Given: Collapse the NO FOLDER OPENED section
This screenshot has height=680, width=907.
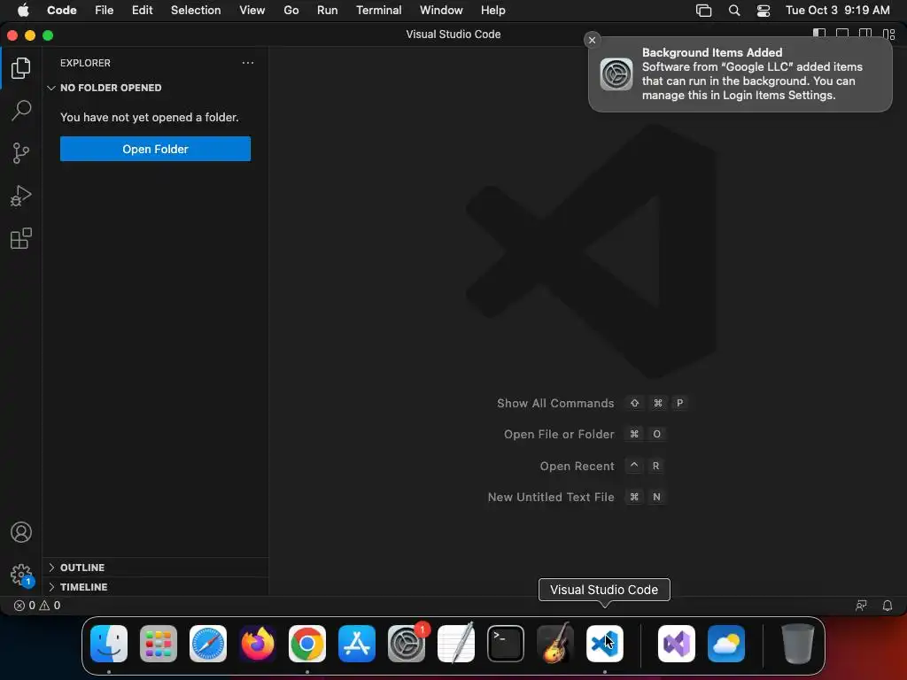Looking at the screenshot, I should [156, 88].
